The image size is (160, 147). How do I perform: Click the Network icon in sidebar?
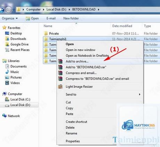pos(5,116)
